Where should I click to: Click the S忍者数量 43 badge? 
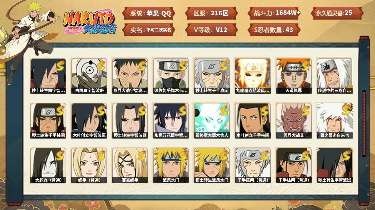(274, 30)
